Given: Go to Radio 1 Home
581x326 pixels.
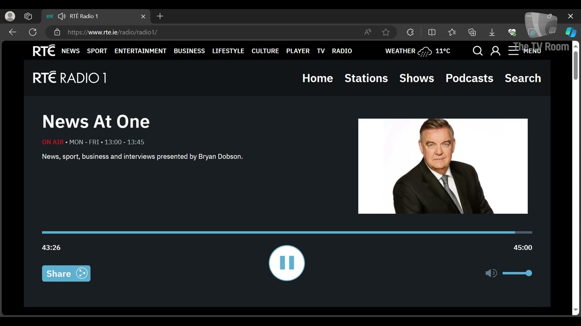Looking at the screenshot, I should [x=318, y=78].
